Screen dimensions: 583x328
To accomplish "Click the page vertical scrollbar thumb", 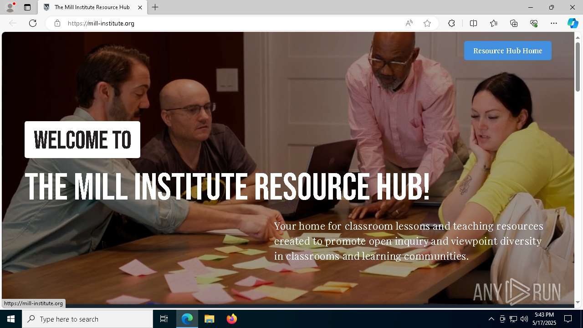I will (578, 67).
